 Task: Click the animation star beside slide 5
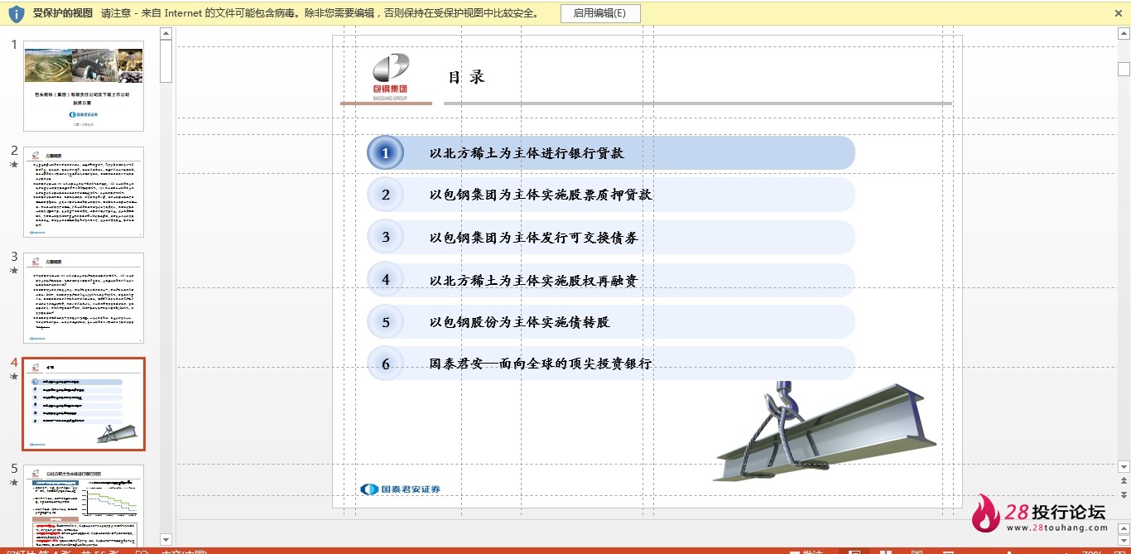(13, 482)
